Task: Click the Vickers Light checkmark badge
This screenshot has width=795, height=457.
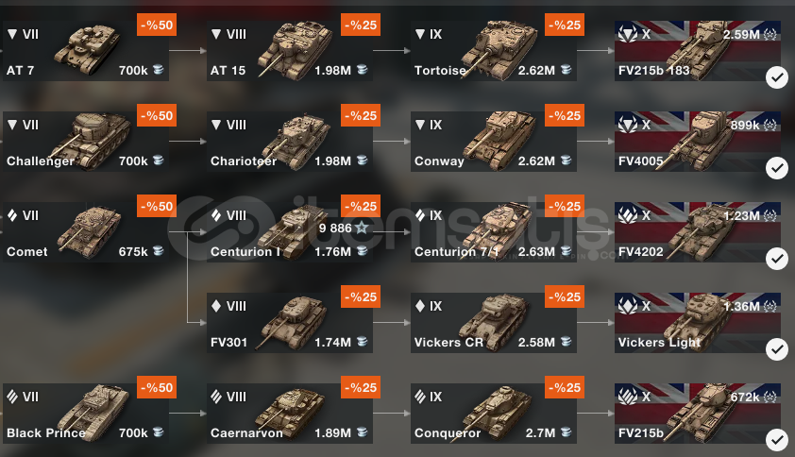Action: tap(777, 349)
